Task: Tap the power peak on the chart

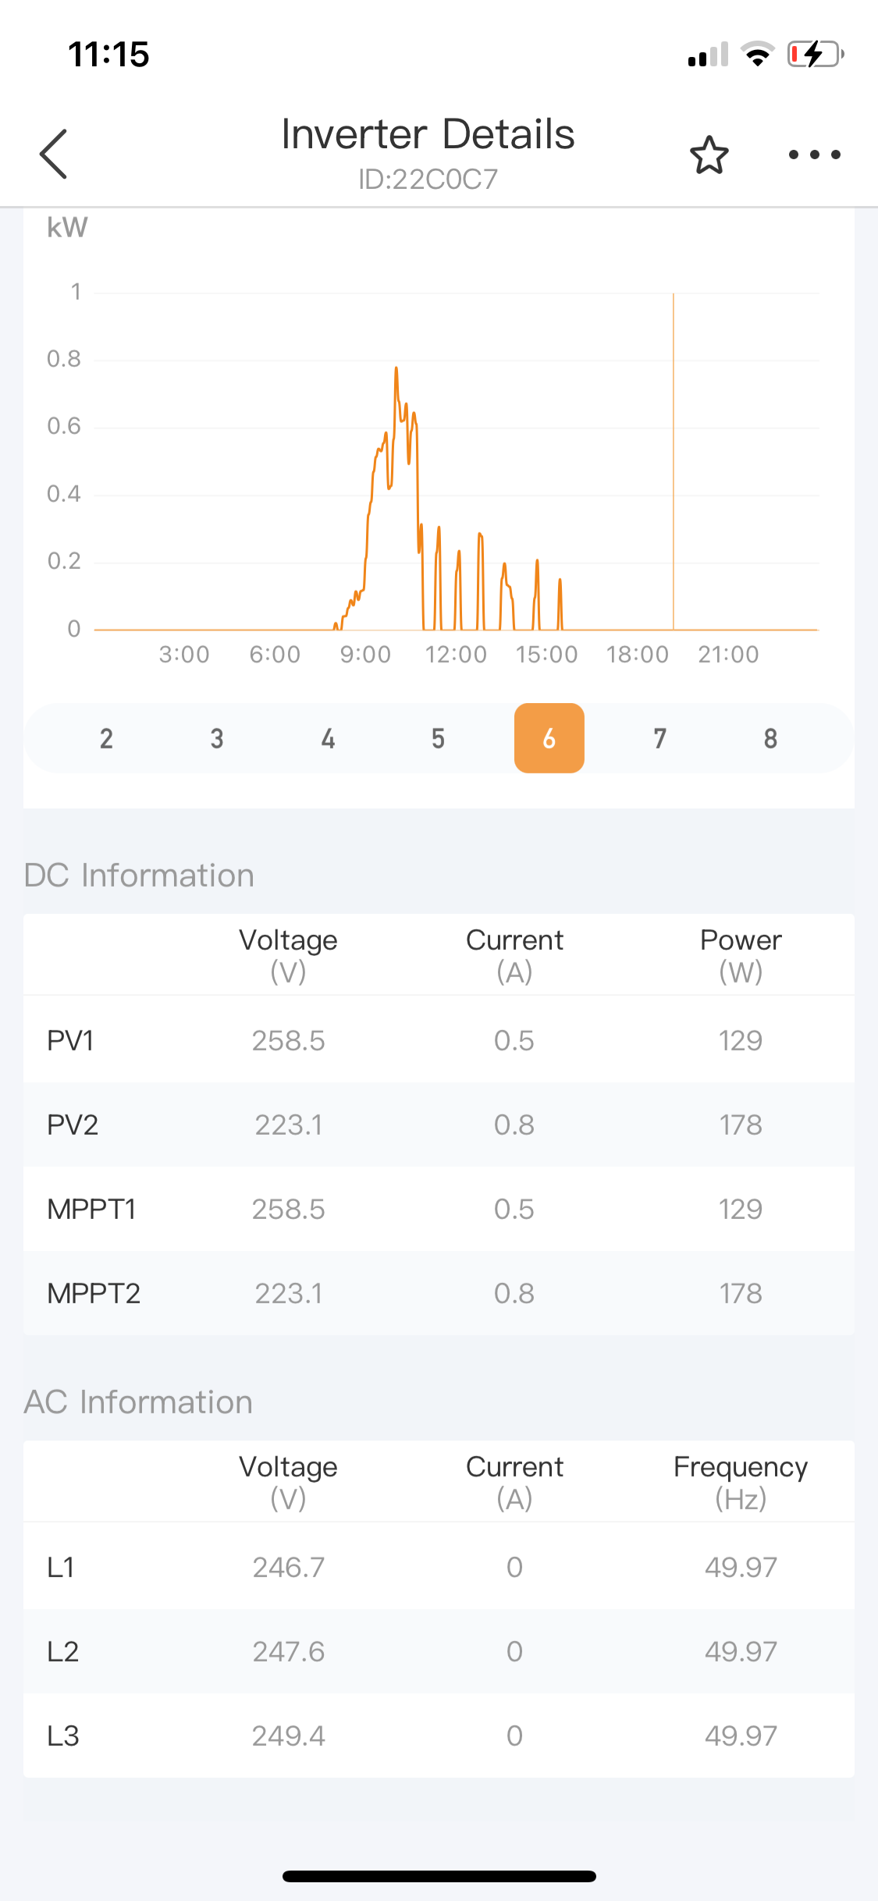Action: click(396, 368)
